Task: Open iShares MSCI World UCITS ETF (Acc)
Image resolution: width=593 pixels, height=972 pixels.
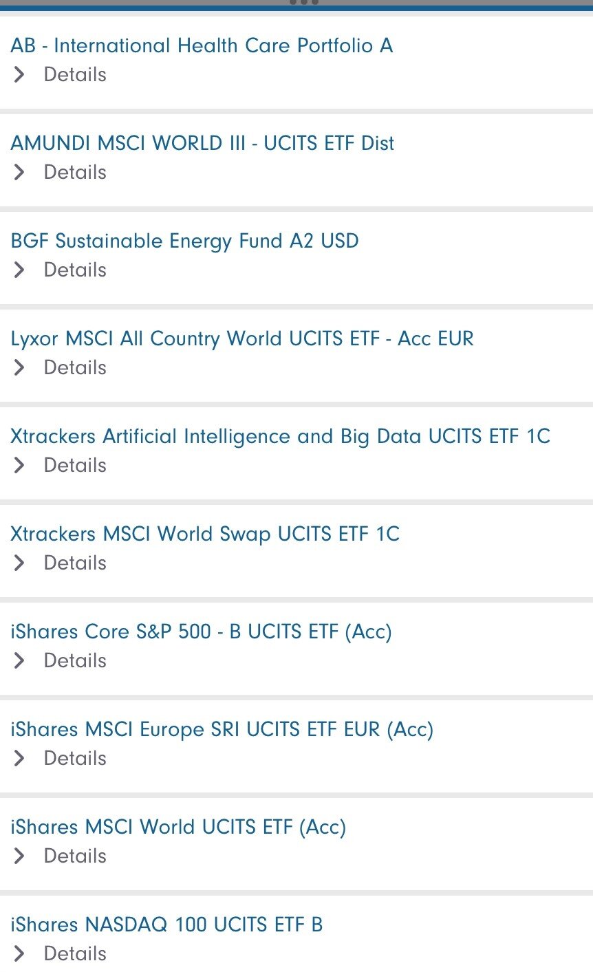Action: coord(178,828)
